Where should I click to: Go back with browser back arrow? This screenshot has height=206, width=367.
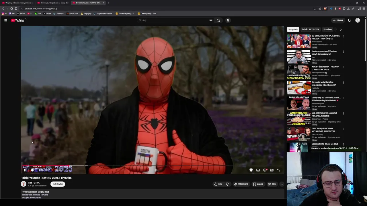(3, 9)
